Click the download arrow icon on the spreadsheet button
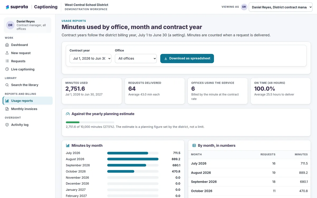Viewport: 317px width, 198px height. (166, 59)
